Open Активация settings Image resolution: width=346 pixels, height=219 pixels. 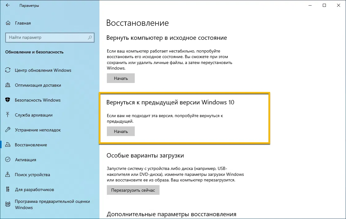[x=26, y=160]
